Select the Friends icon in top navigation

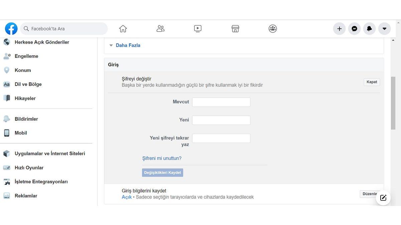click(160, 28)
